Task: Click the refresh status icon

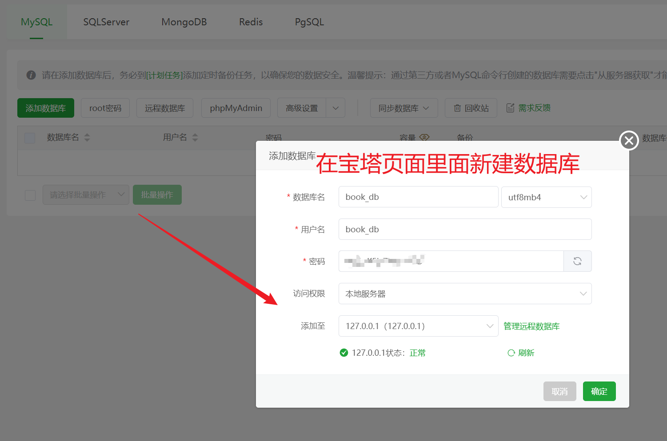Action: 511,353
